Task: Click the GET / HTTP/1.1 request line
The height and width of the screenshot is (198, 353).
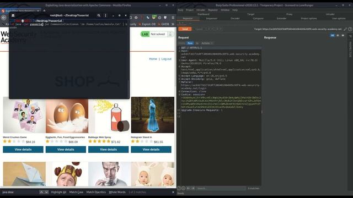Action: [x=191, y=48]
